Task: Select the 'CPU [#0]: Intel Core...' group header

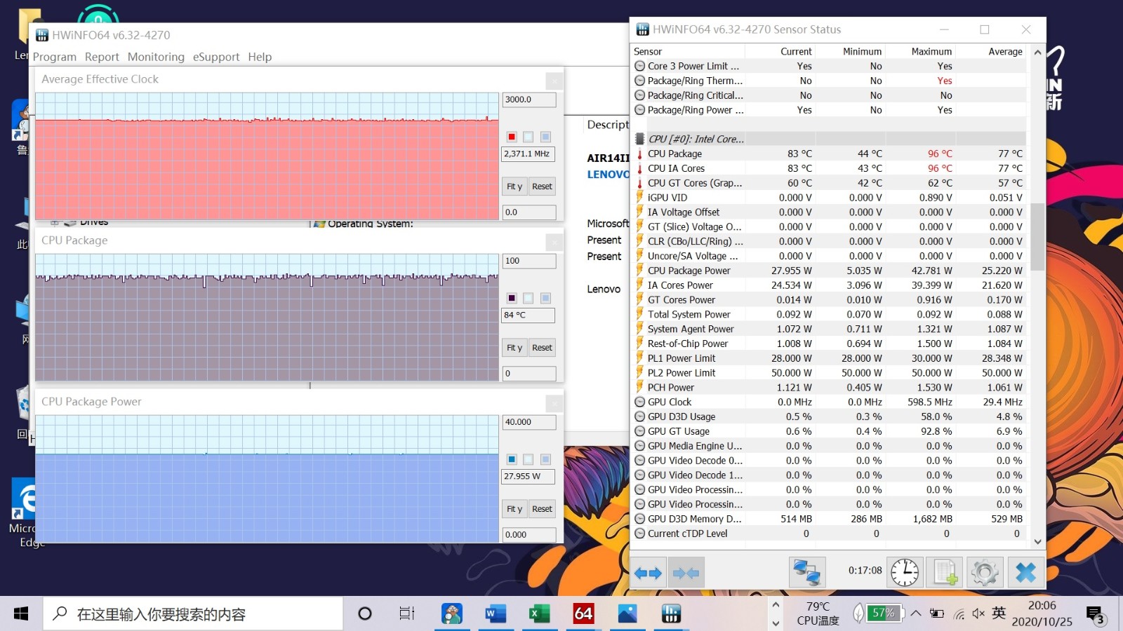Action: 829,139
